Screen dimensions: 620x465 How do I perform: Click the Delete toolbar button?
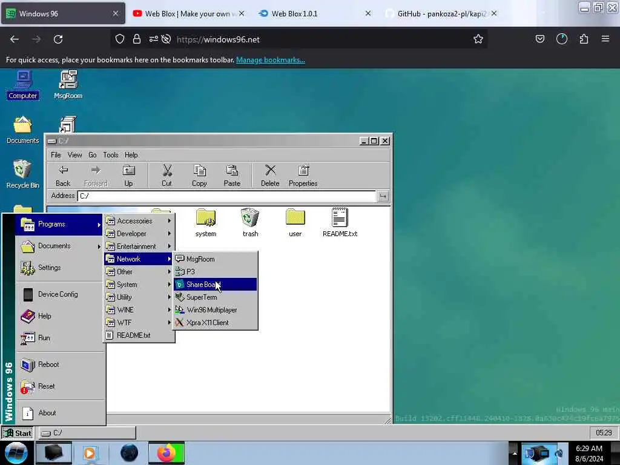270,176
